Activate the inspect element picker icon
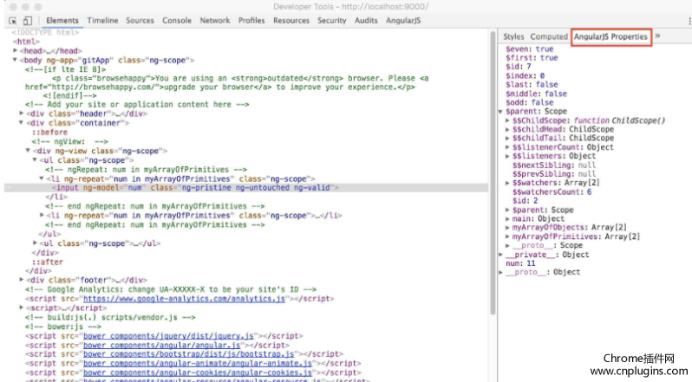692x382 pixels. pos(12,21)
